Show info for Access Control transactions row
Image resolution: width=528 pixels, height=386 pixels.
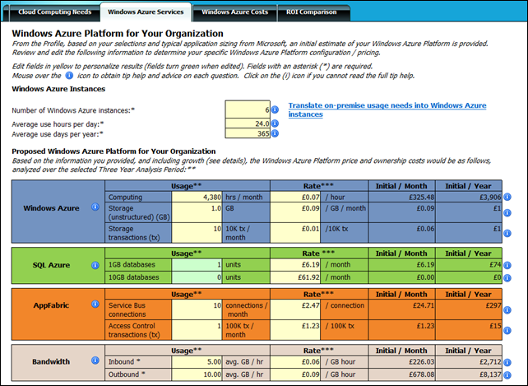[507, 330]
